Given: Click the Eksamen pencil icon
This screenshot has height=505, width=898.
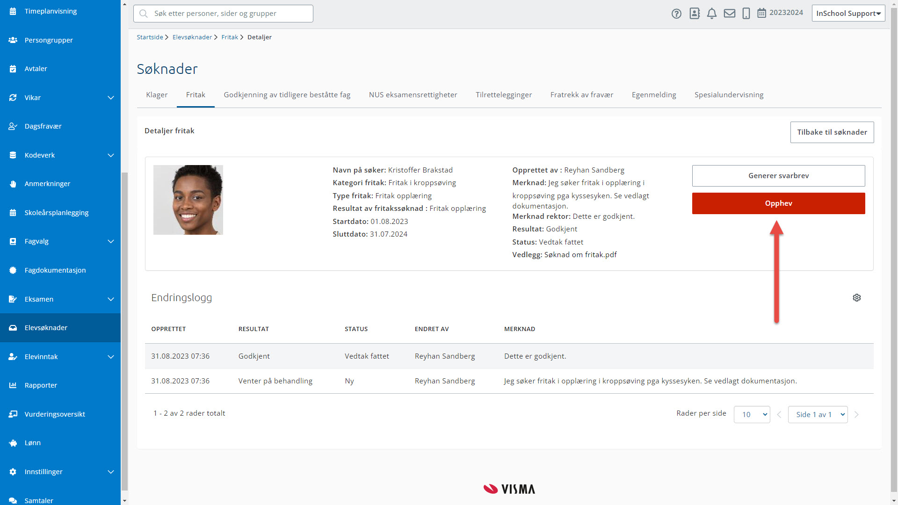Looking at the screenshot, I should coord(13,299).
